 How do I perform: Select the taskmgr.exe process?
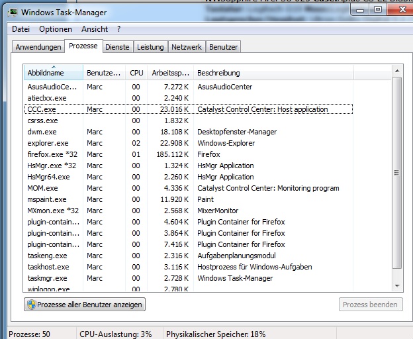[189, 278]
